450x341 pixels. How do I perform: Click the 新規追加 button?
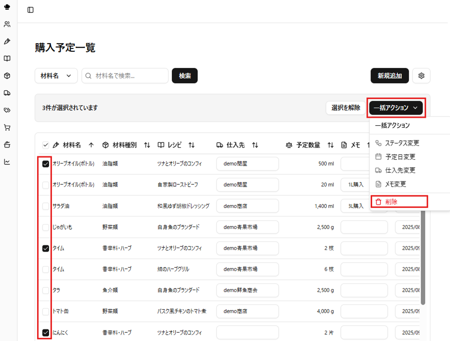coord(390,76)
